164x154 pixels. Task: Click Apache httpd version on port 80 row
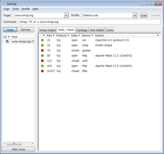[114, 56]
